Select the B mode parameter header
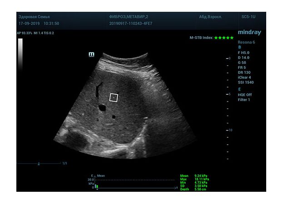 point(239,47)
